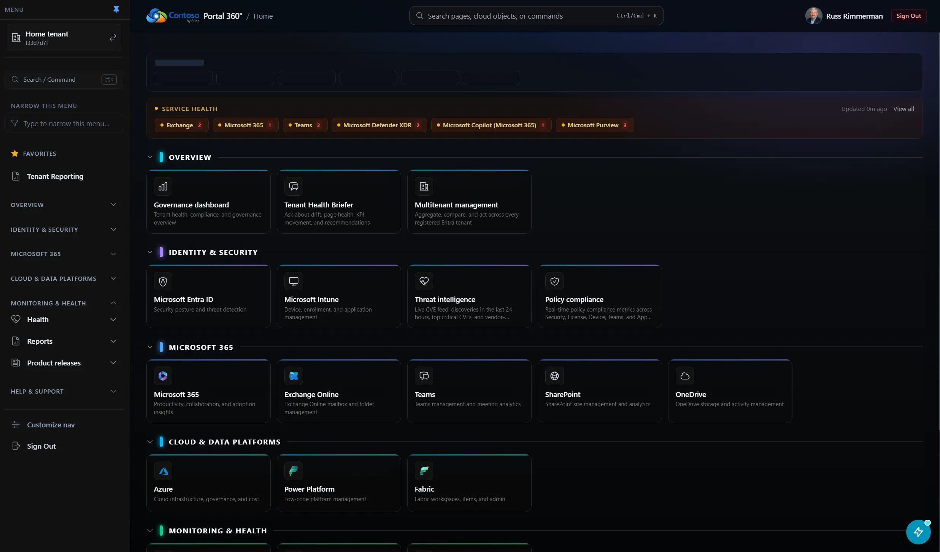Click the sidebar Search / Command box
The image size is (940, 552).
(x=64, y=79)
